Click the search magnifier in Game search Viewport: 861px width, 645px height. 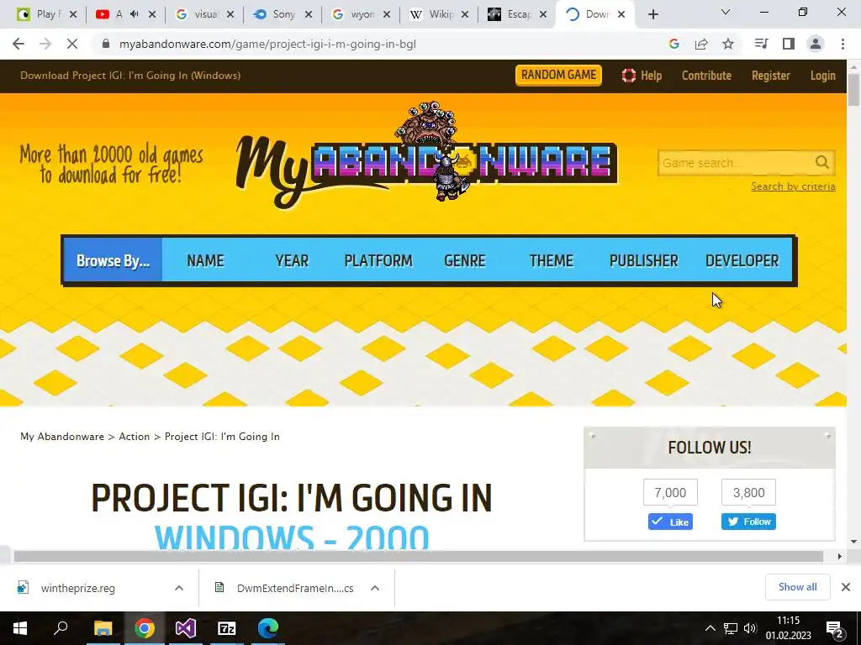coord(822,162)
